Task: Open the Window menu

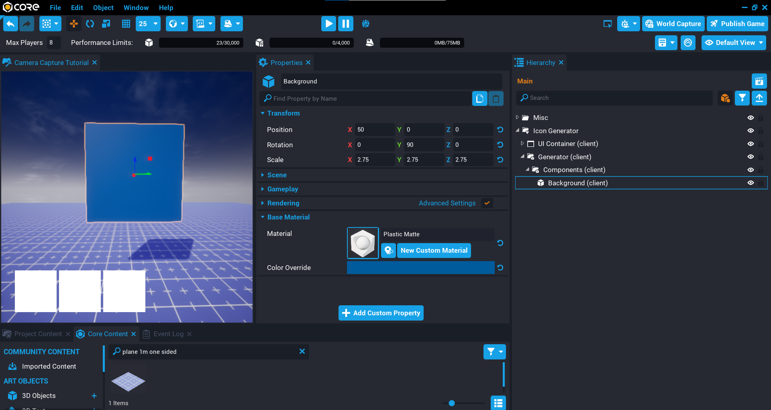Action: coord(136,8)
